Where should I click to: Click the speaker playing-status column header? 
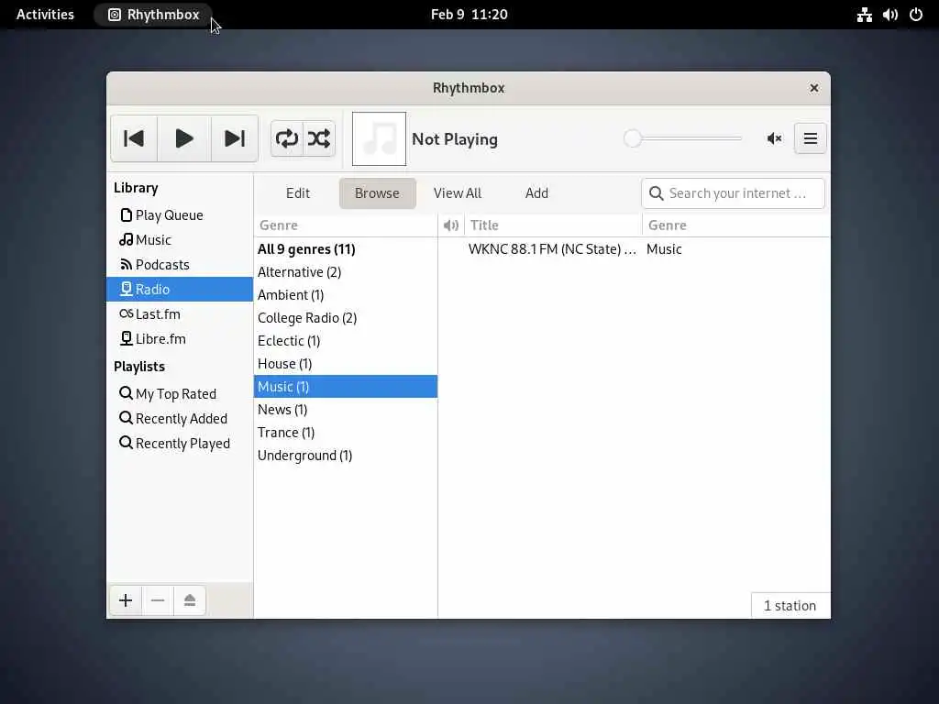[451, 225]
